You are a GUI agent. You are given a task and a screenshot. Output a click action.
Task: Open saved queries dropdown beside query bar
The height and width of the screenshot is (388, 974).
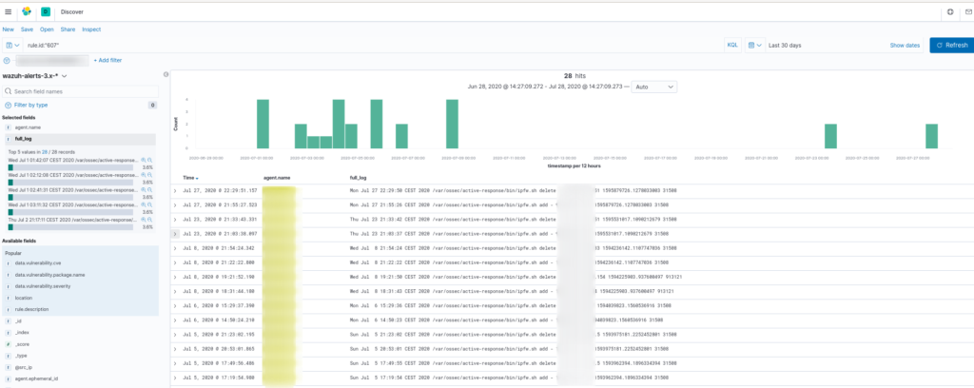coord(12,46)
